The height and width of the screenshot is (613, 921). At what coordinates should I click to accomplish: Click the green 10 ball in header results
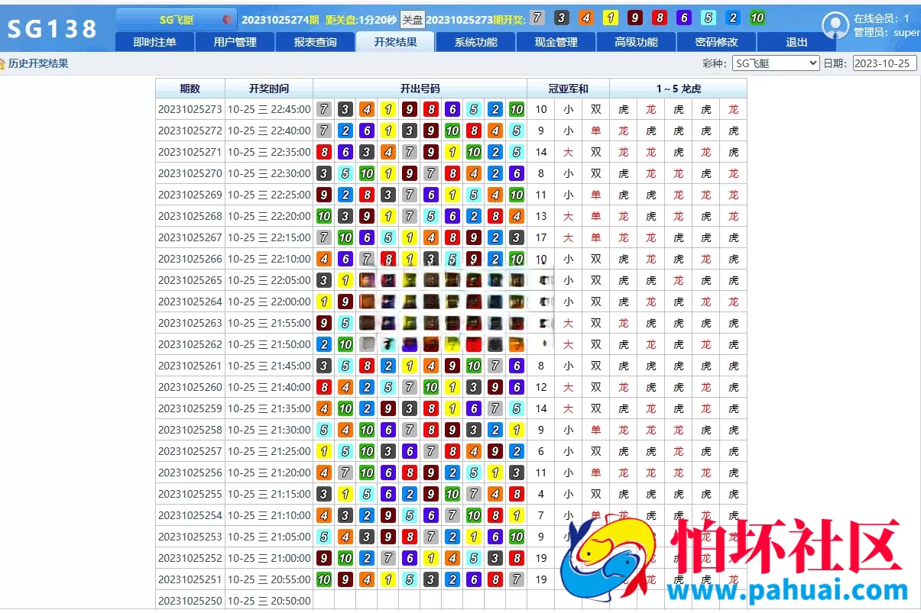click(x=757, y=18)
